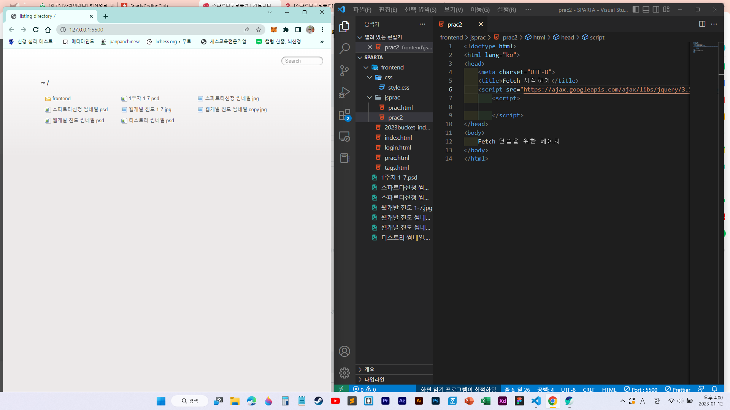Screen dimensions: 730x410
Task: Open the Chrome extensions puzzle icon
Action: tap(286, 30)
